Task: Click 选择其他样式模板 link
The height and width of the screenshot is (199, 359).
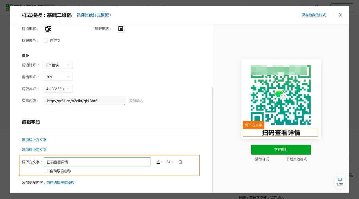Action: 94,15
